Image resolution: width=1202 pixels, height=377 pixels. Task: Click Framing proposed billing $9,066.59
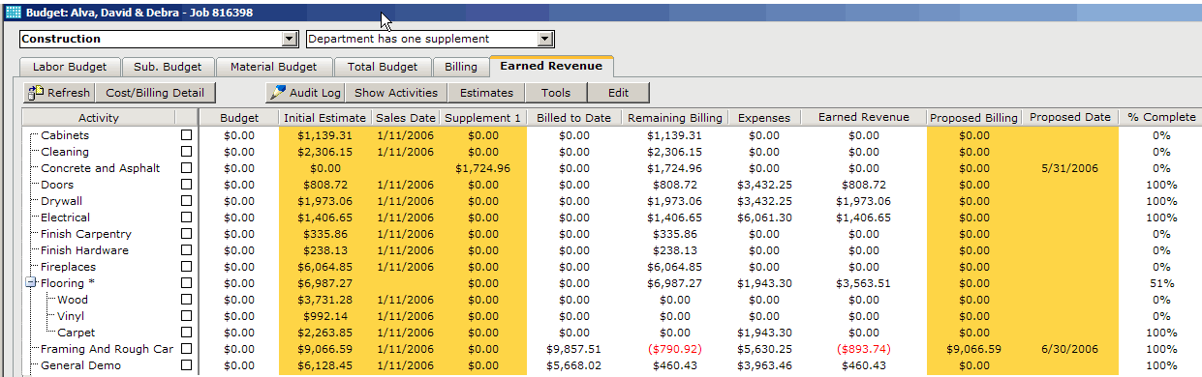click(x=973, y=349)
